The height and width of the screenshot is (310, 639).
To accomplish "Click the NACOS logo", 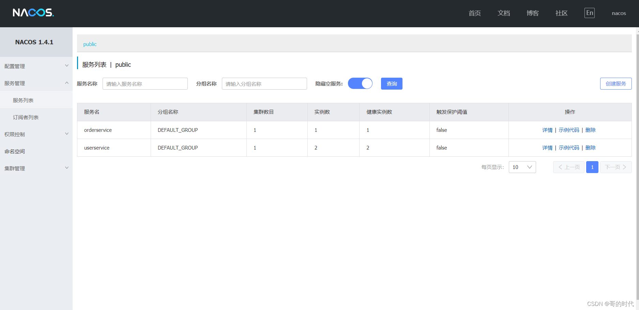I will point(33,13).
